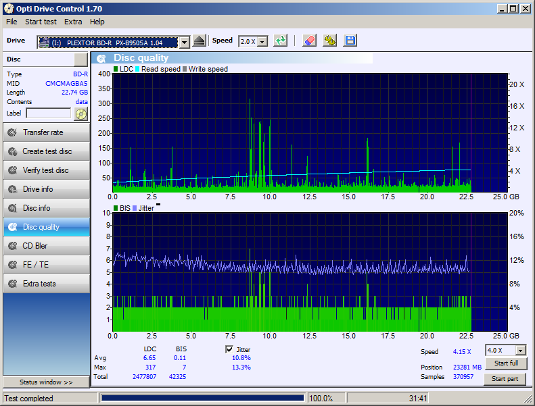Click the eraser disc icon
The height and width of the screenshot is (406, 535).
click(x=310, y=41)
